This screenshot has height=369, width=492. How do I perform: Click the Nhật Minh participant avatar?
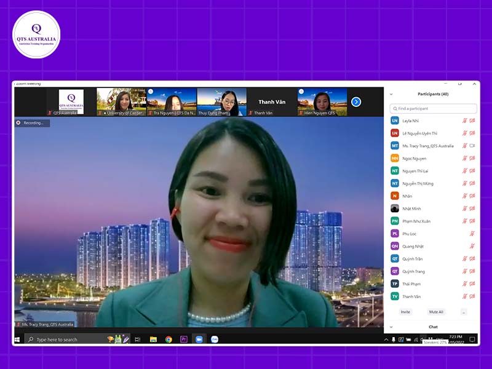[x=395, y=208]
